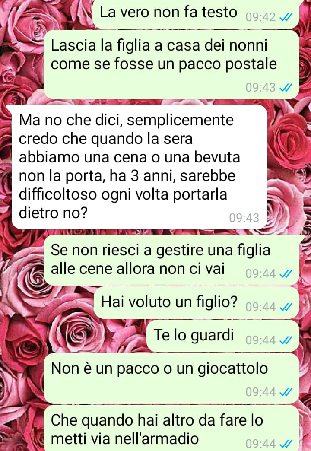
Task: Tap blue ticks on 'giocattolo' message
Action: (x=286, y=392)
